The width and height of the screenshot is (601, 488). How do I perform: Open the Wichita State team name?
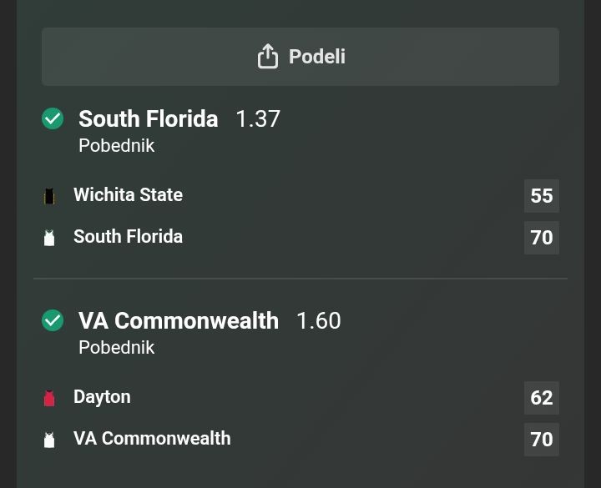point(128,194)
